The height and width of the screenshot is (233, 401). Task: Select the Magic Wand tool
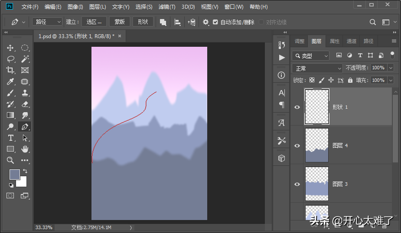coord(25,59)
